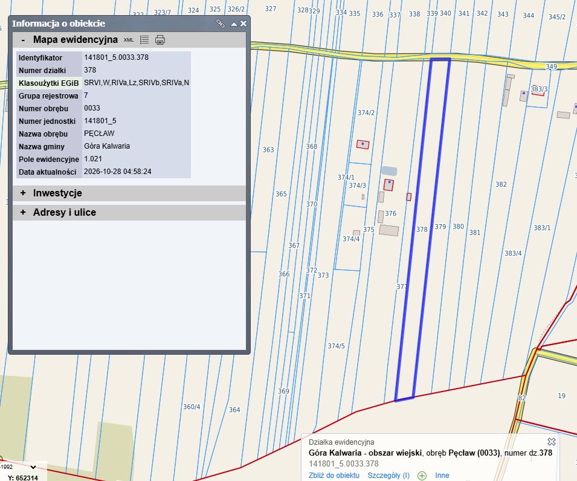Screen dimensions: 577x481
Task: Click the Y: 652314 coordinate readout
Action: coord(23,478)
